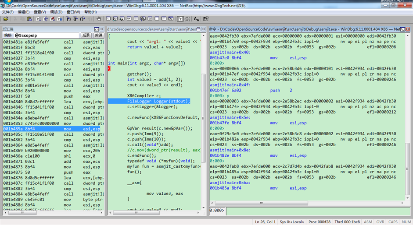Image resolution: width=413 pixels, height=225 pixels.
Task: Close the source code panel
Action: pyautogui.click(x=204, y=29)
